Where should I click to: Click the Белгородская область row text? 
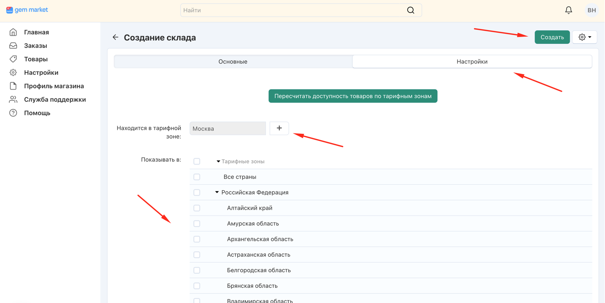click(x=259, y=270)
